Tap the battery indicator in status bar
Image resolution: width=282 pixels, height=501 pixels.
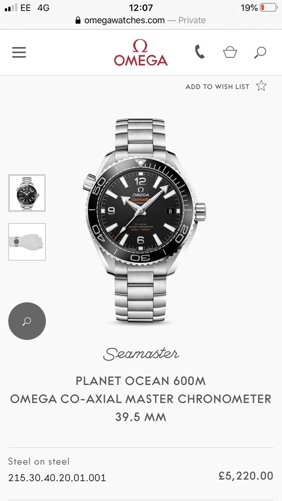pyautogui.click(x=268, y=8)
